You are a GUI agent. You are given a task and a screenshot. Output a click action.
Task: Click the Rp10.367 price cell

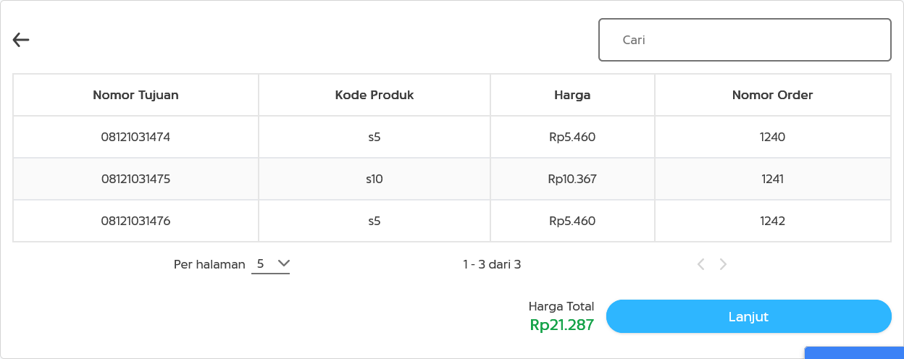(572, 179)
